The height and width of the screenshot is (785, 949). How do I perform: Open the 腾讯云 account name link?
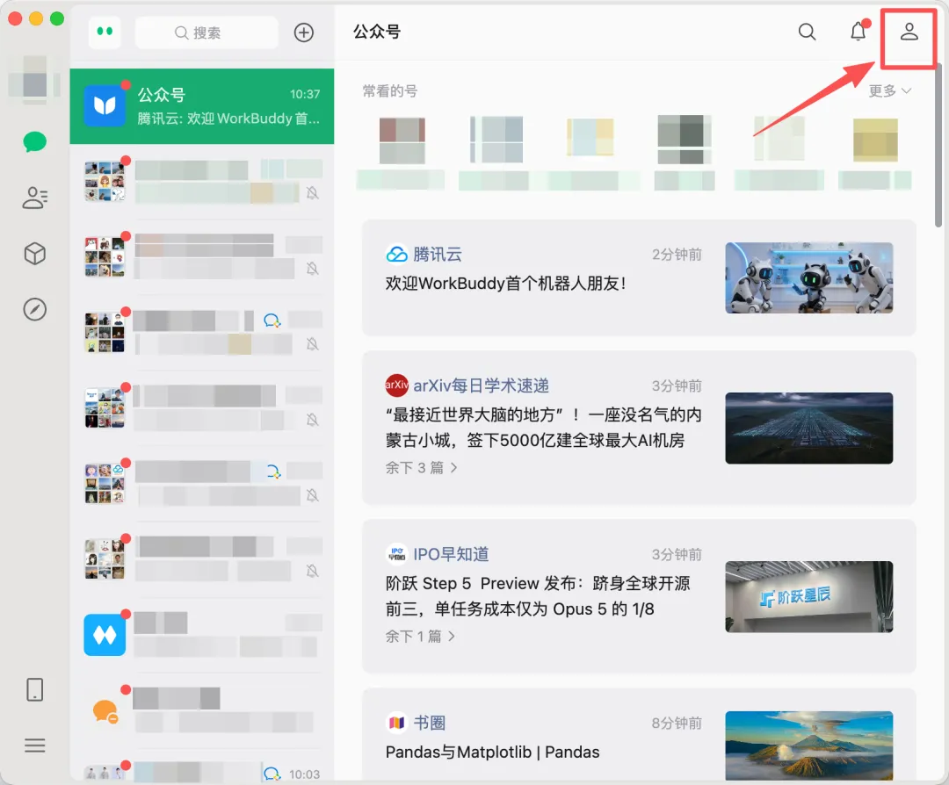click(x=438, y=254)
